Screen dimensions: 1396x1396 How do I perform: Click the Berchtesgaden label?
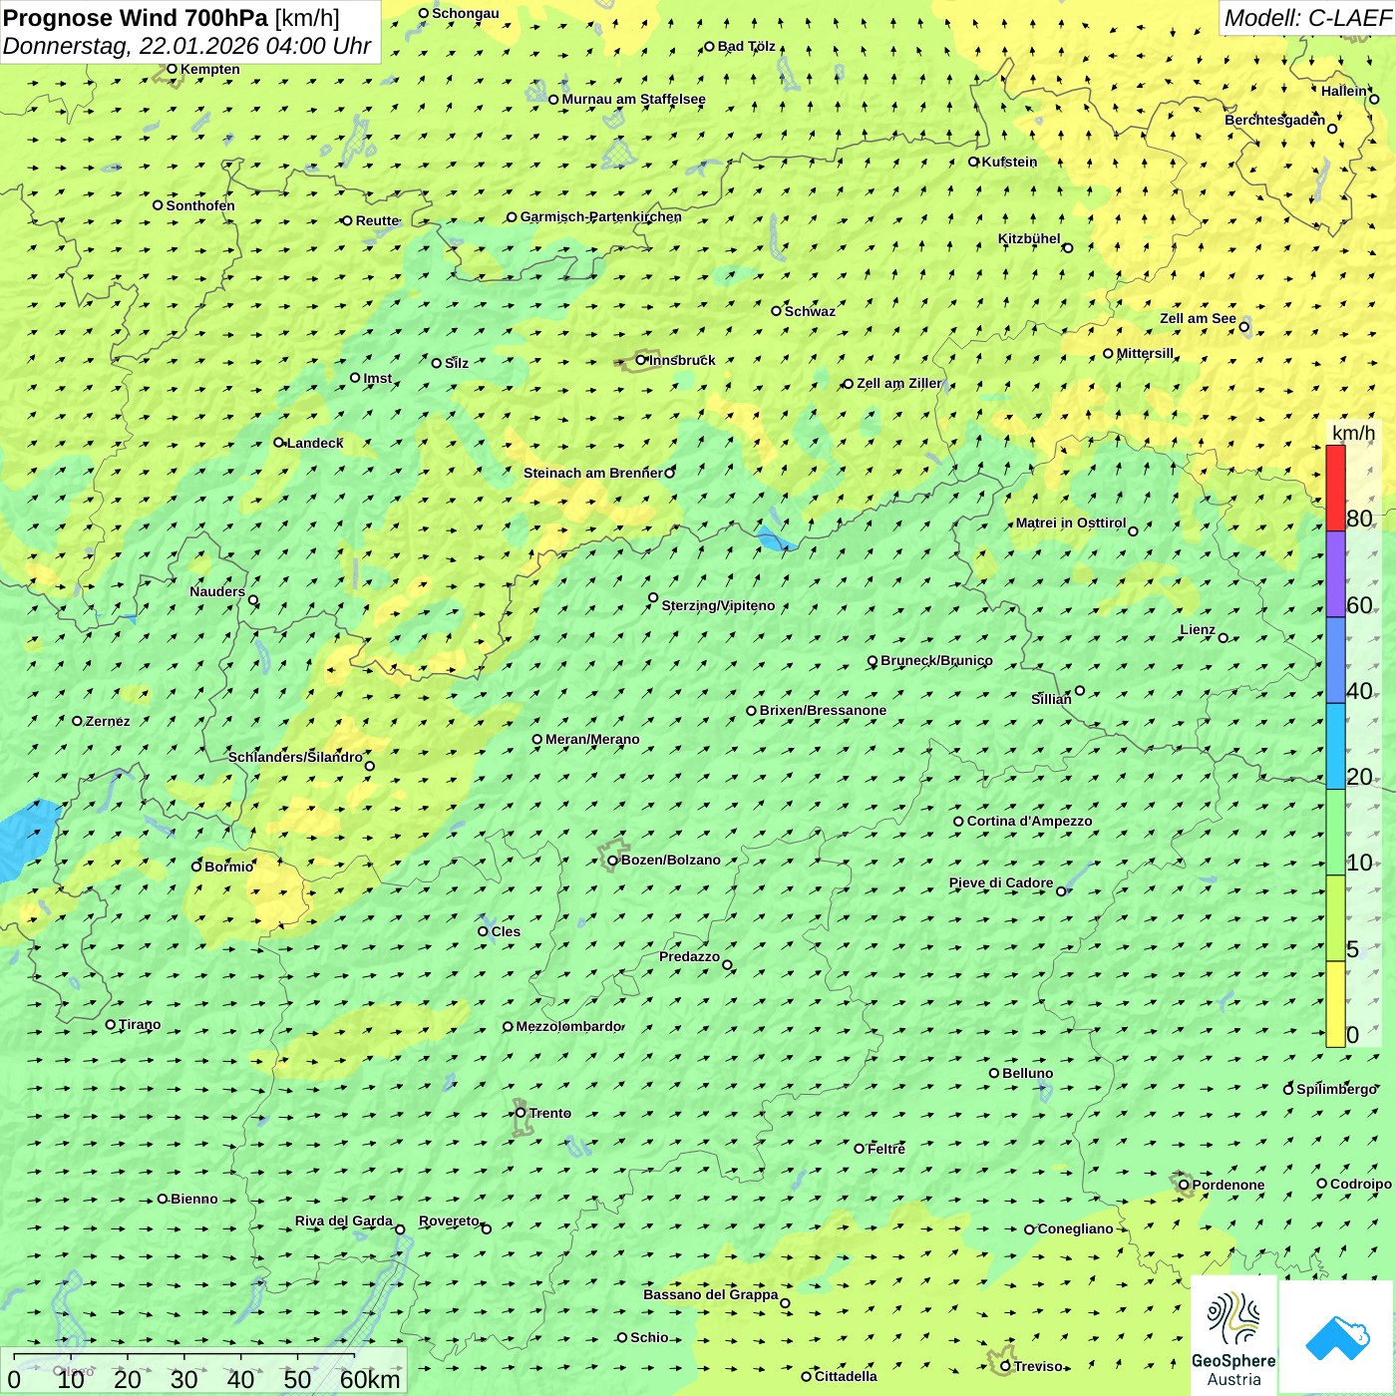[x=1274, y=120]
